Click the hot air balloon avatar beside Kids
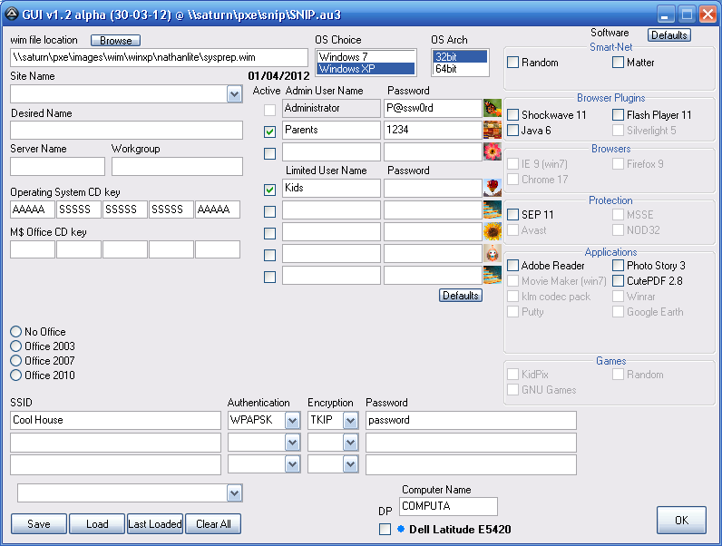722x546 pixels. click(x=493, y=188)
